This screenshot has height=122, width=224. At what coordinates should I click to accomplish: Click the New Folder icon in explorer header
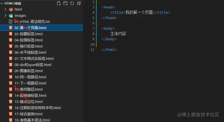coord(65,3)
